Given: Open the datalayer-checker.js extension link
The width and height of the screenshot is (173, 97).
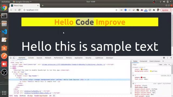Looking at the screenshot, I should [x=74, y=64].
